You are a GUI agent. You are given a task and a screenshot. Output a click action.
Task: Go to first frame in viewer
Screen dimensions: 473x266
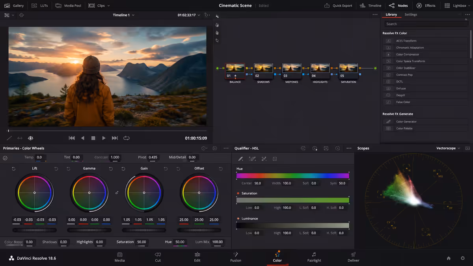click(x=72, y=138)
